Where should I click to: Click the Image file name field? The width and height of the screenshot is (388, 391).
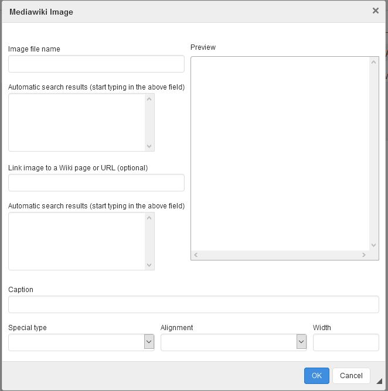96,64
